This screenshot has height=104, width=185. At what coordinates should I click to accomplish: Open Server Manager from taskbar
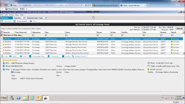tap(12, 98)
